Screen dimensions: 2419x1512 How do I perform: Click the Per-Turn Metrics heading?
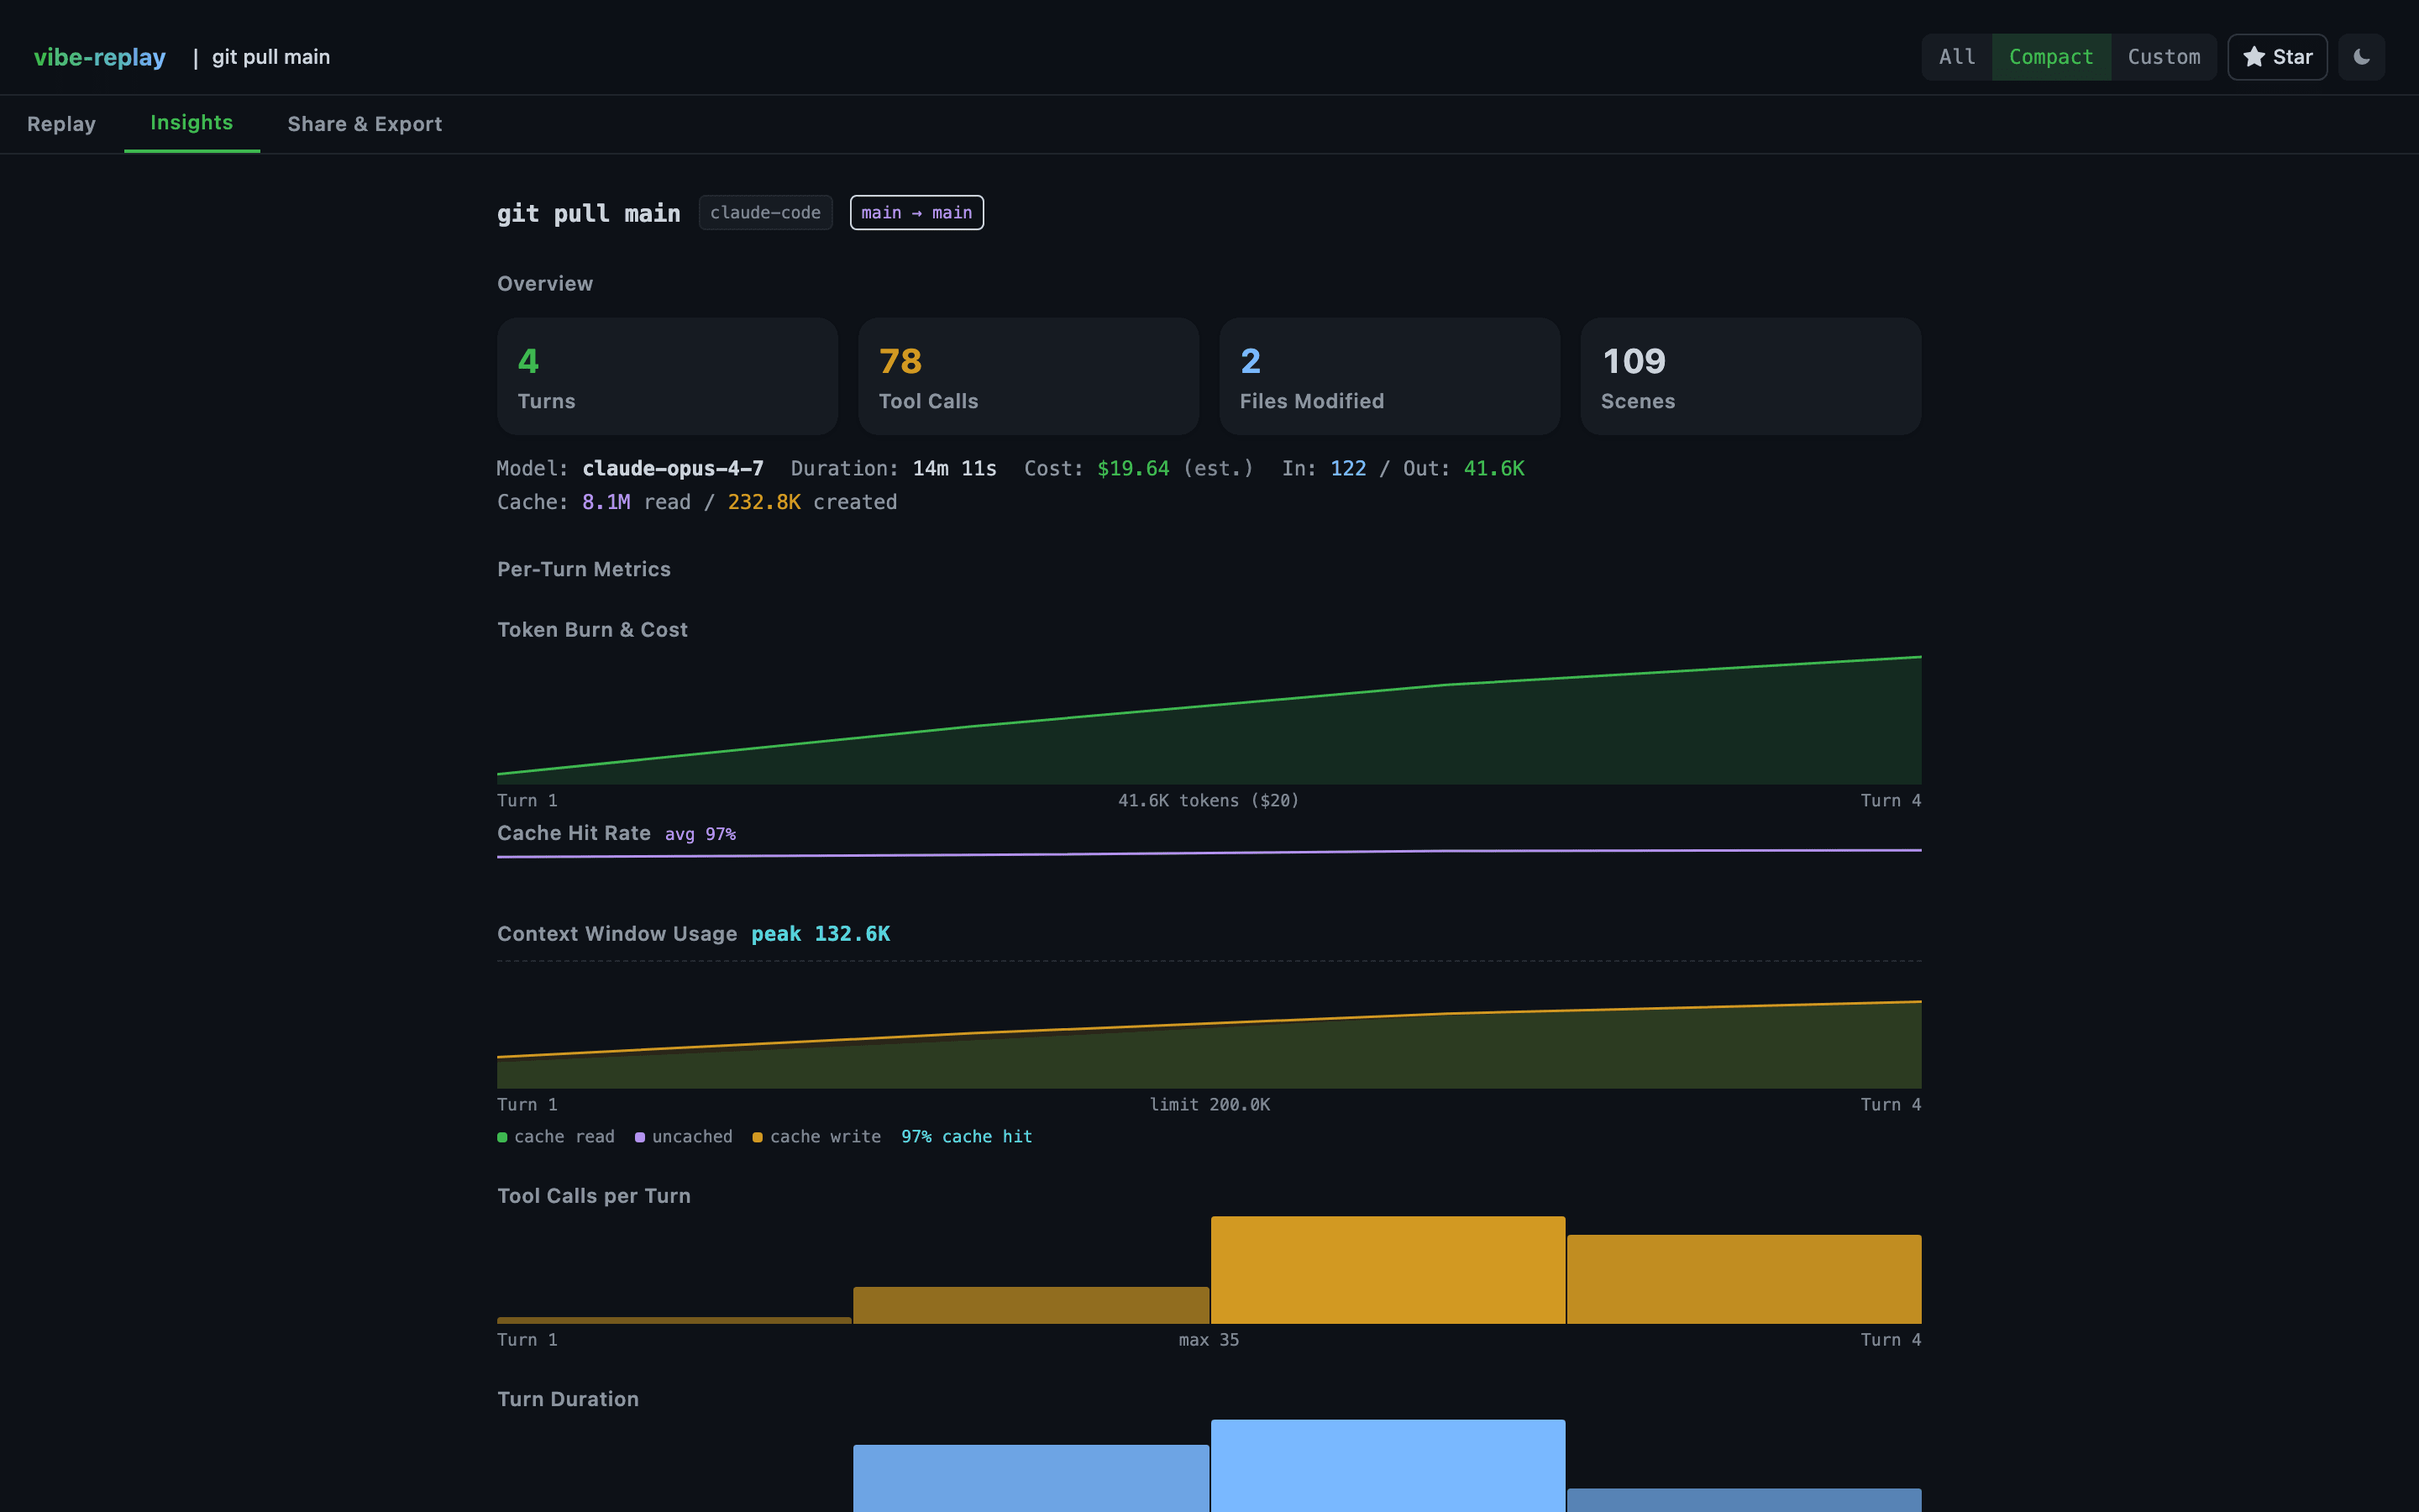584,569
